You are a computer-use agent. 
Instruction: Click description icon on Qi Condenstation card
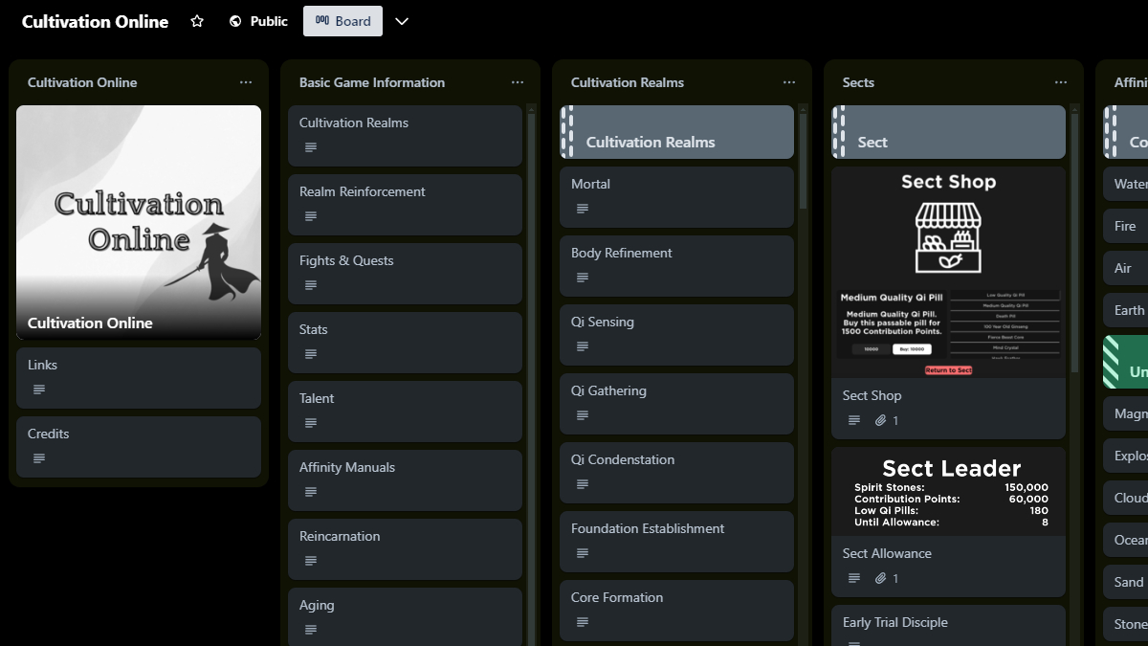click(583, 484)
